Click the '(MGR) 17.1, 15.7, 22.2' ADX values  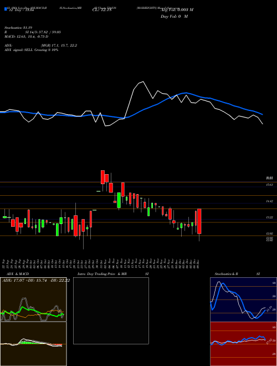59,45
